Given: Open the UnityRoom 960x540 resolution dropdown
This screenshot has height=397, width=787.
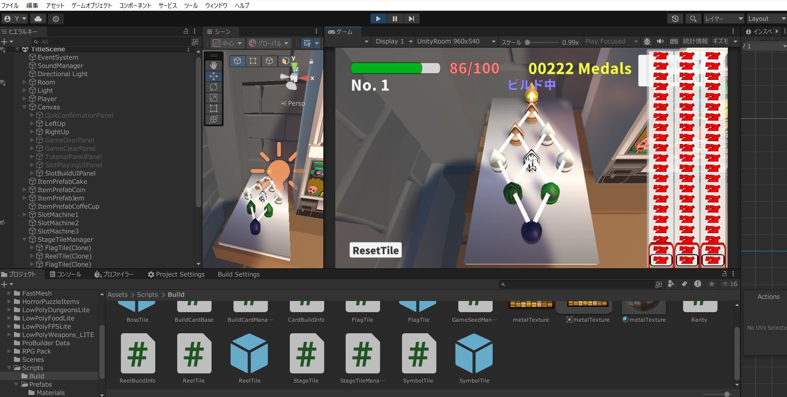Looking at the screenshot, I should pyautogui.click(x=456, y=41).
